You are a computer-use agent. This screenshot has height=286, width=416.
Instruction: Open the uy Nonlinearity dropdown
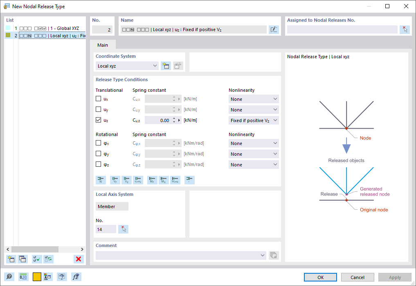(x=254, y=109)
